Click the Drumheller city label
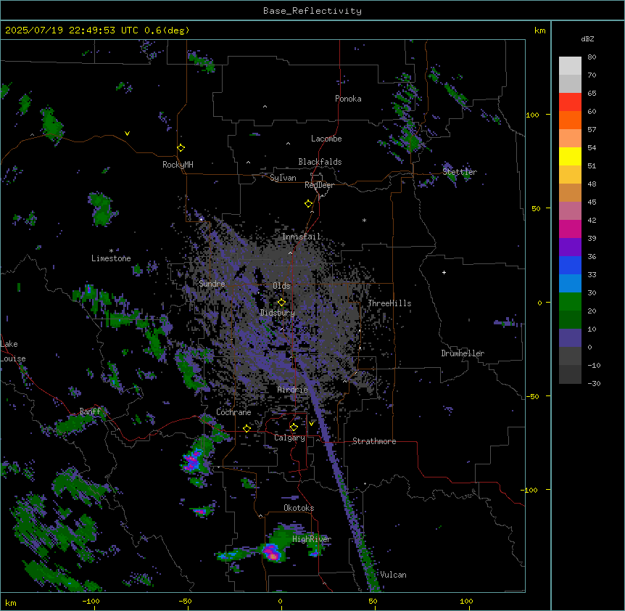Viewport: 625px width, 611px height. (x=463, y=353)
